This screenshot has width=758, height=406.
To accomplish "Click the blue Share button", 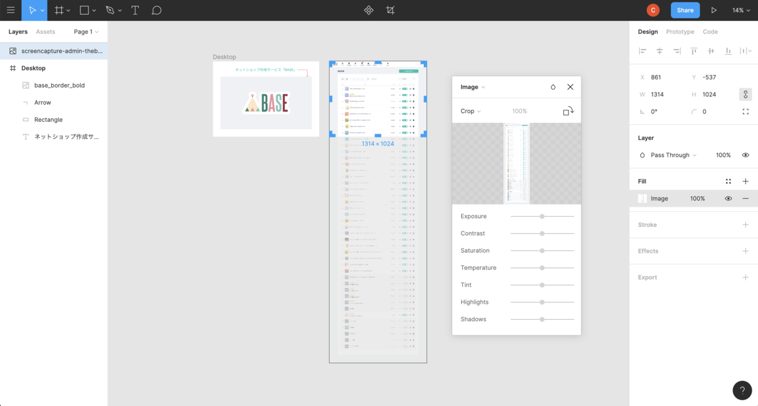I will coord(685,10).
